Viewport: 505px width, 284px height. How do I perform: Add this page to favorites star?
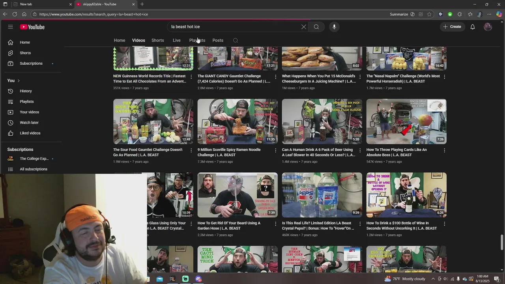tap(430, 14)
